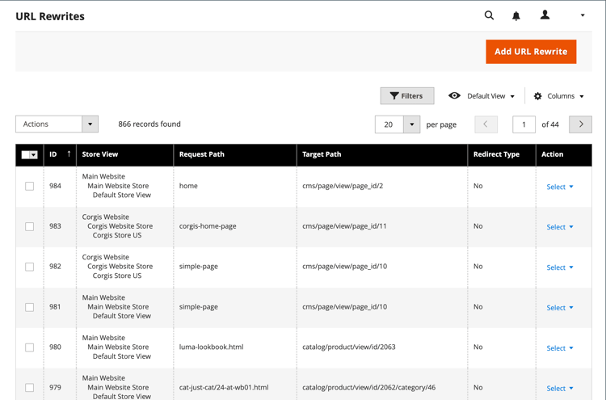The width and height of the screenshot is (606, 400).
Task: Click request path 'home'
Action: (x=188, y=186)
